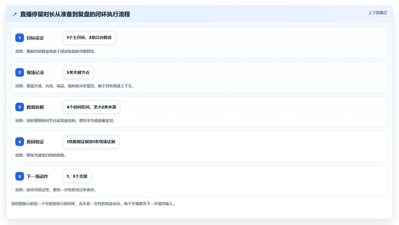This screenshot has width=399, height=225.
Task: Select the 数据拆解 step title
Action: click(35, 107)
